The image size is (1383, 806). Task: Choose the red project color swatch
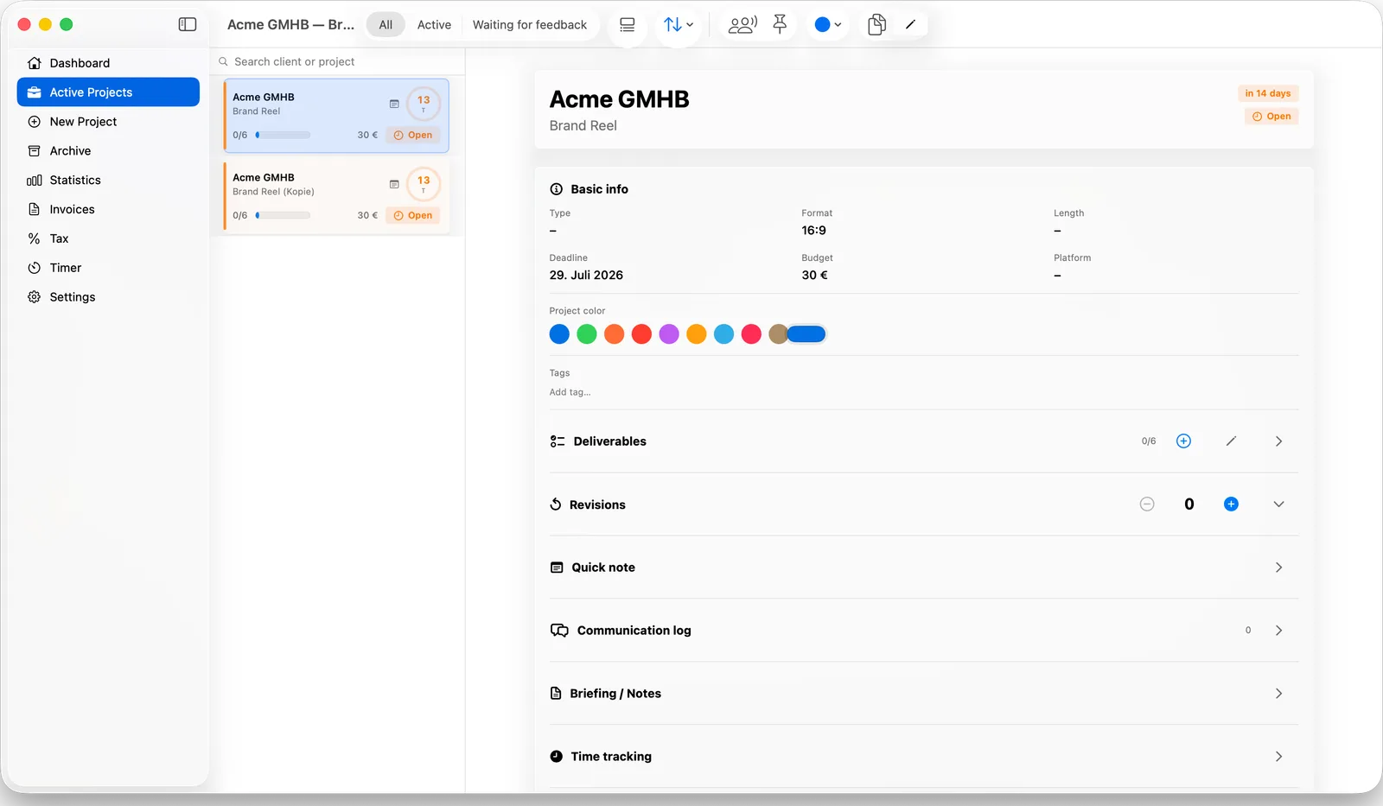[641, 334]
